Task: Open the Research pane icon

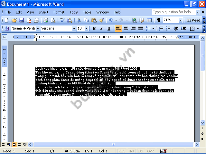Action: pos(70,20)
